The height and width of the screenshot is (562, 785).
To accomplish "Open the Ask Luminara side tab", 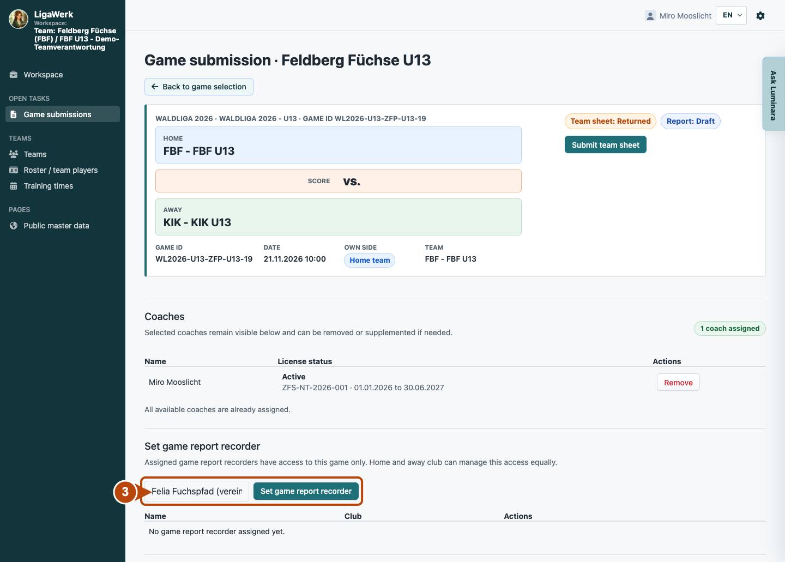I will [x=774, y=94].
